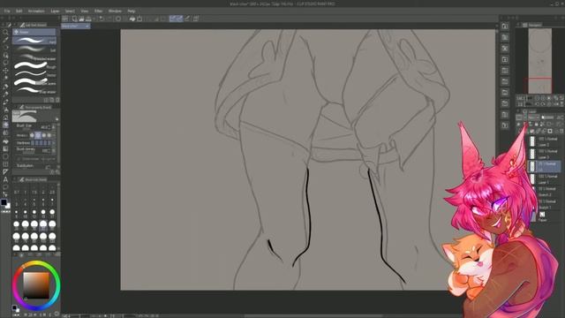Click the Navigator canvas thumbnail

pyautogui.click(x=539, y=61)
